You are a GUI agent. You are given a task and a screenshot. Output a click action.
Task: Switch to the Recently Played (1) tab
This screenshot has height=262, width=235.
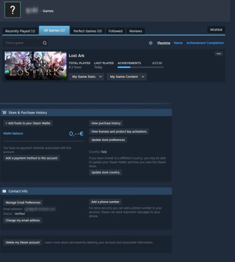point(20,31)
